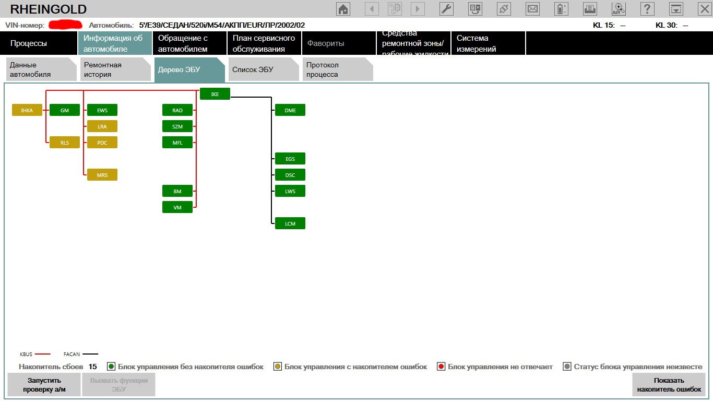Click the printer icon
713x401 pixels.
pyautogui.click(x=590, y=9)
